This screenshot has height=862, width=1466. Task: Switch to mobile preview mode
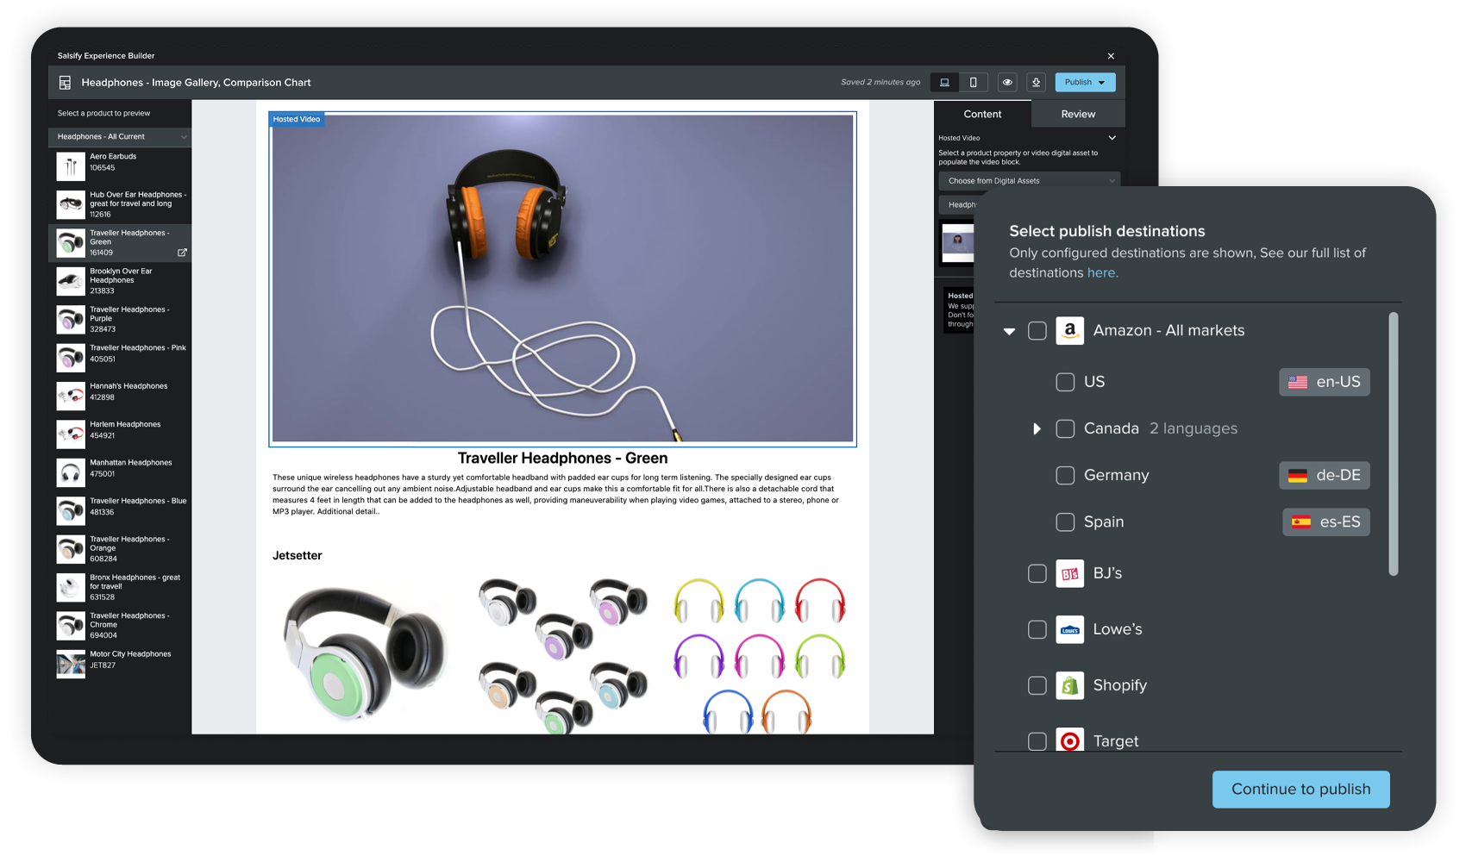(x=974, y=83)
